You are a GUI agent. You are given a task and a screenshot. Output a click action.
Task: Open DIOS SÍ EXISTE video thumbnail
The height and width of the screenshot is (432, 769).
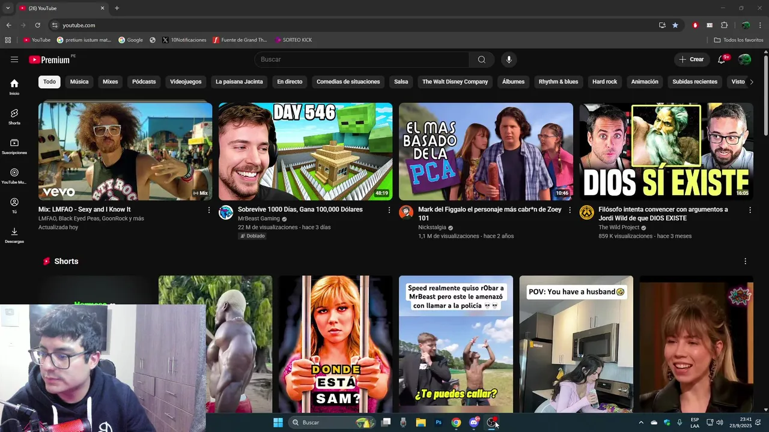(x=666, y=151)
